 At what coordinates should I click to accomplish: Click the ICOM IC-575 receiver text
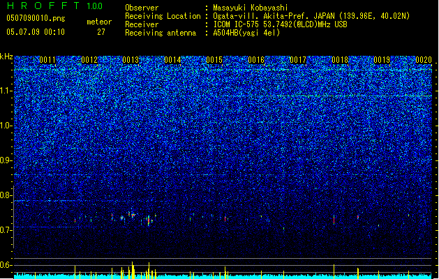click(x=280, y=24)
